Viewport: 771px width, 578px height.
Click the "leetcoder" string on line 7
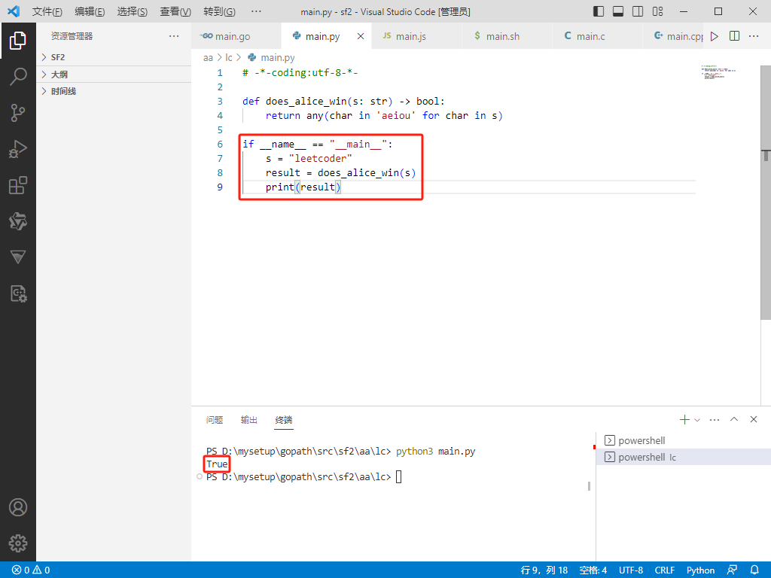(320, 158)
